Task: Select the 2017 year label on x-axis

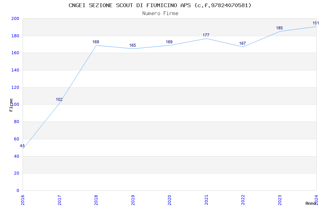Action: point(59,199)
